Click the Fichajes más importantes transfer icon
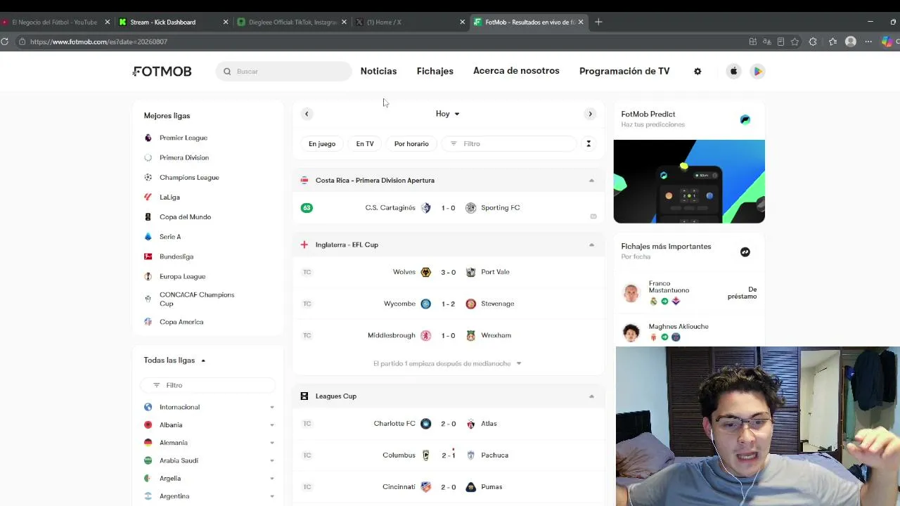Image resolution: width=900 pixels, height=506 pixels. tap(745, 252)
